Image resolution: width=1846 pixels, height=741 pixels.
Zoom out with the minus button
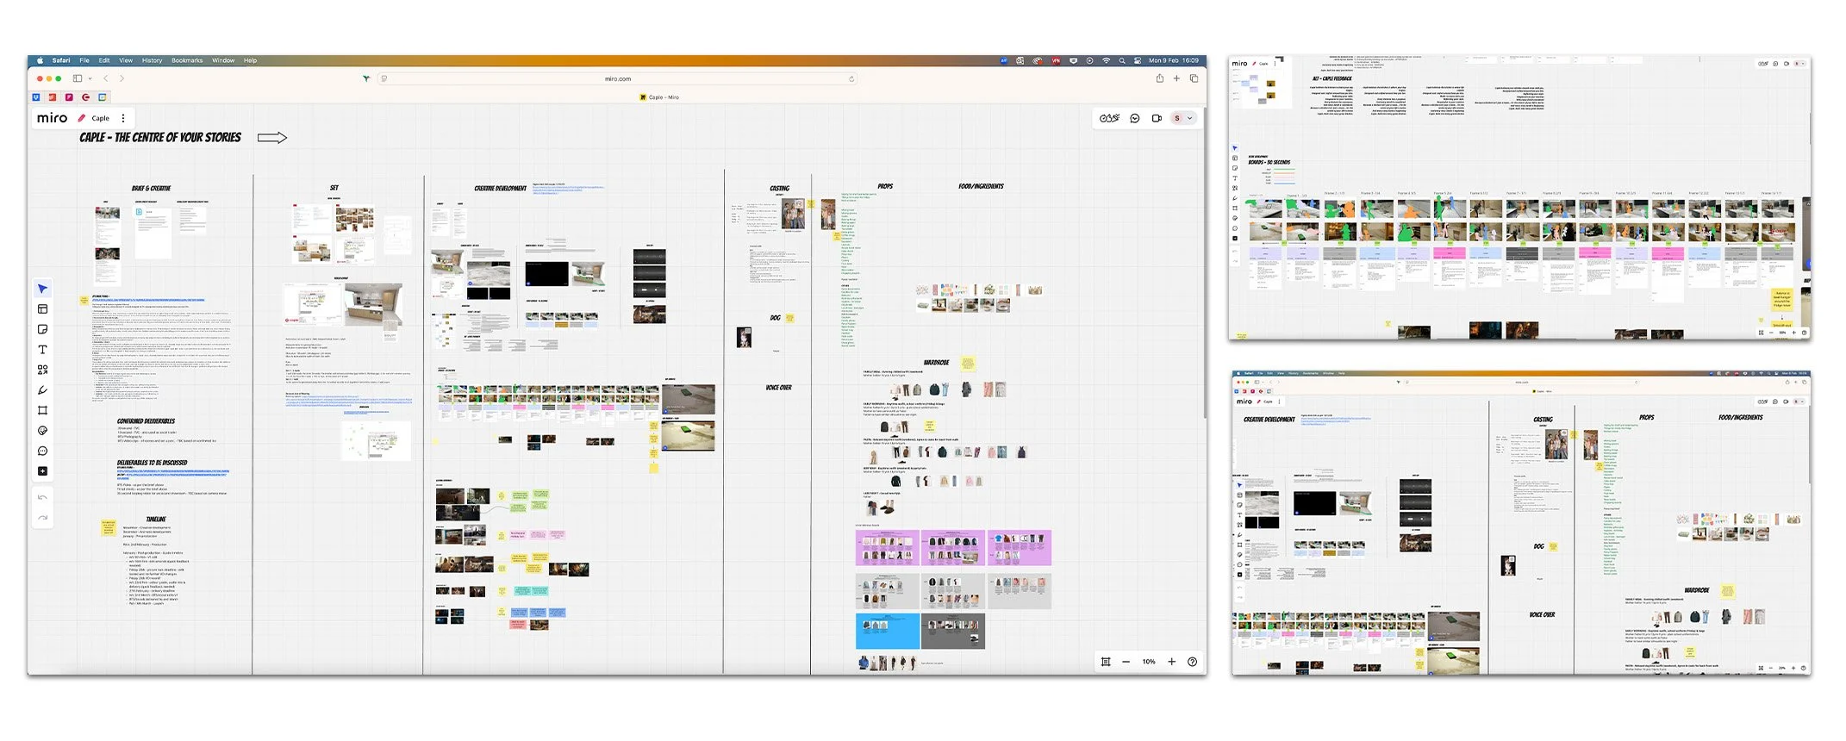pyautogui.click(x=1126, y=662)
